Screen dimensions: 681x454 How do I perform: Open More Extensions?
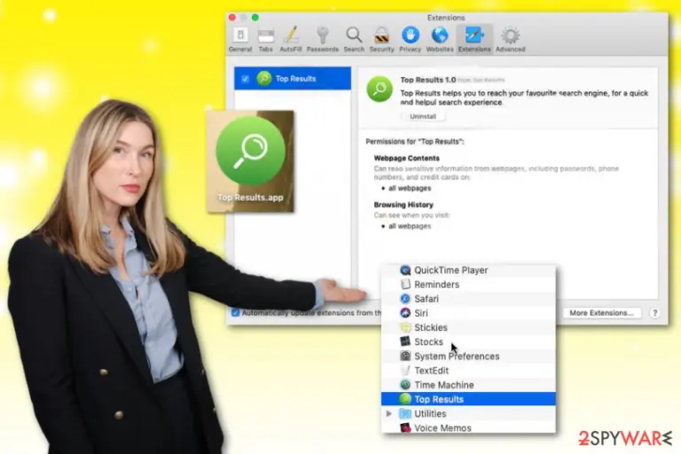tap(601, 313)
